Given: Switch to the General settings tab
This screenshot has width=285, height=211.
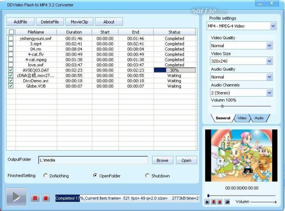Looking at the screenshot, I should 223,118.
